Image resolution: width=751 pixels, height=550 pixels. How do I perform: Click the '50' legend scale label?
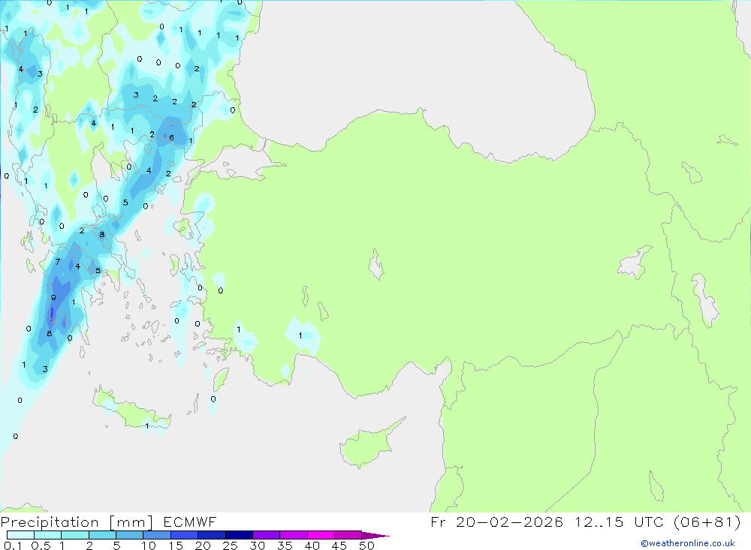point(366,545)
